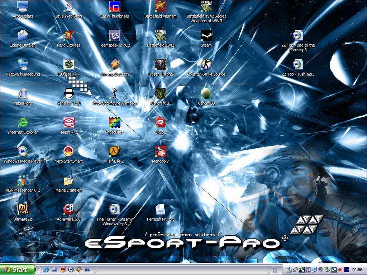Open the Skype desktop icon

pyautogui.click(x=161, y=126)
